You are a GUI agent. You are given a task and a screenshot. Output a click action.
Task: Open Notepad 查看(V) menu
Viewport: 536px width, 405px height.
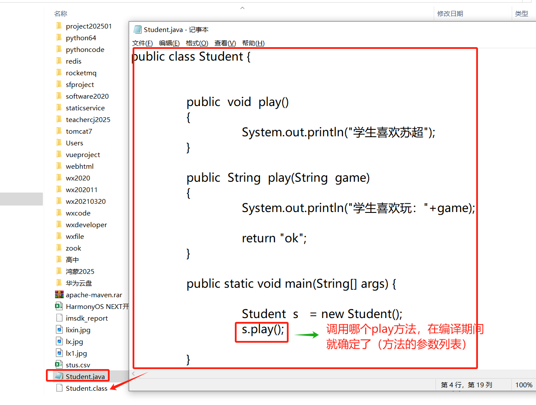coord(225,43)
